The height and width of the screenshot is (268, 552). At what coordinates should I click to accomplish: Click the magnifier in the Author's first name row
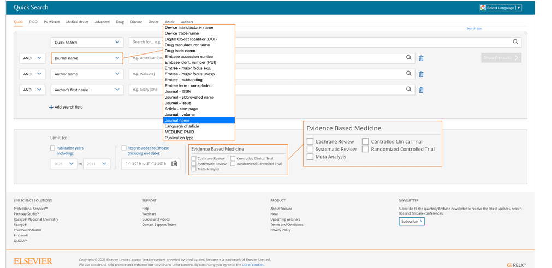pos(408,90)
